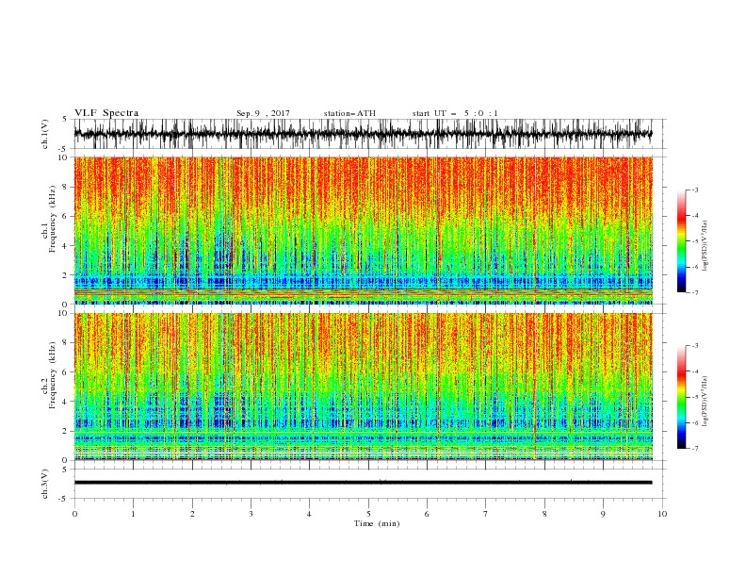This screenshot has width=746, height=577.
Task: Click the "-3" tick on ch.1 colorbar
Action: [695, 190]
